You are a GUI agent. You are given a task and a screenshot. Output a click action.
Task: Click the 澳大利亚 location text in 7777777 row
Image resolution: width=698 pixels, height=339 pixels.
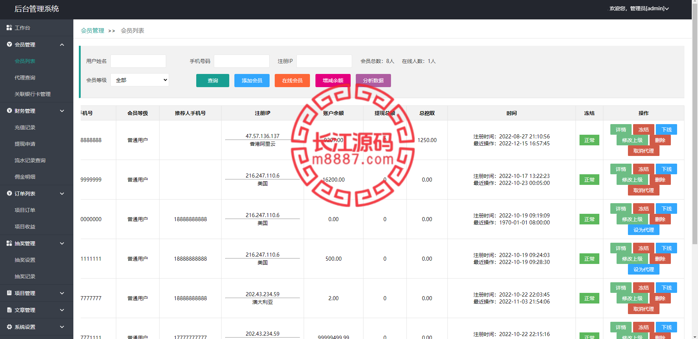click(263, 302)
